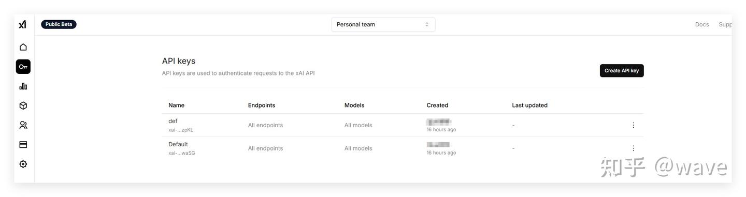Screen dimensions: 746x197
Task: Click the xAI logo
Action: pos(23,24)
